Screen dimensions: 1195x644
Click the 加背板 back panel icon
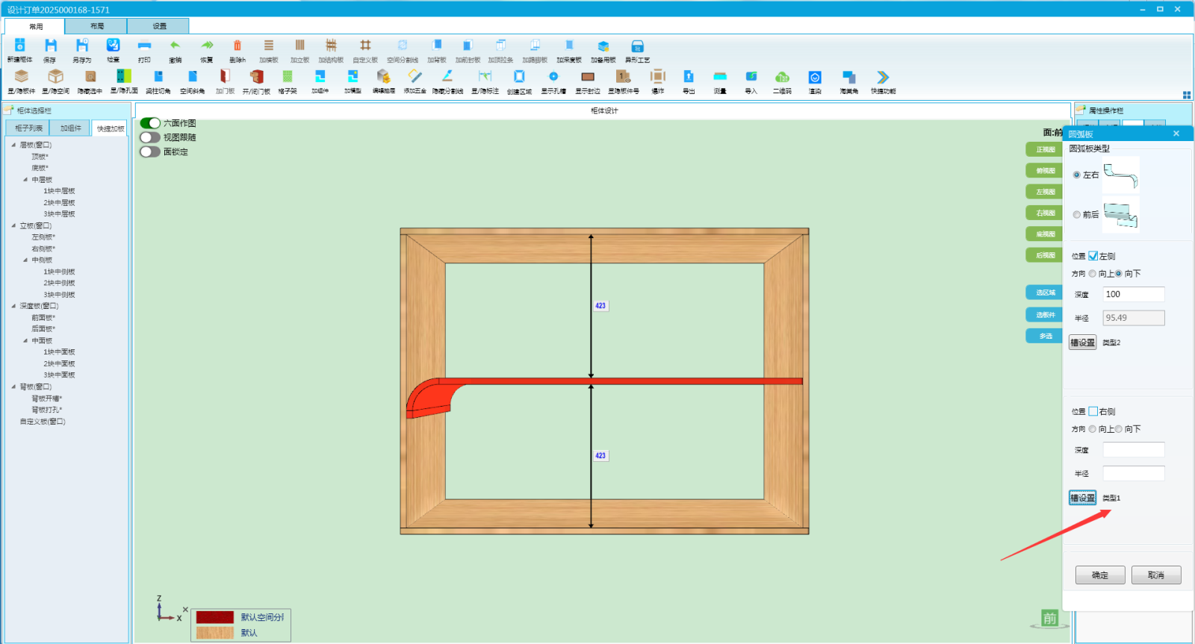(437, 46)
